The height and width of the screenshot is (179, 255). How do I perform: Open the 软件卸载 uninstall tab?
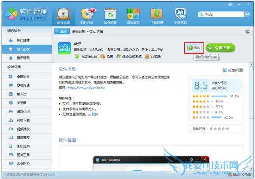tap(110, 16)
